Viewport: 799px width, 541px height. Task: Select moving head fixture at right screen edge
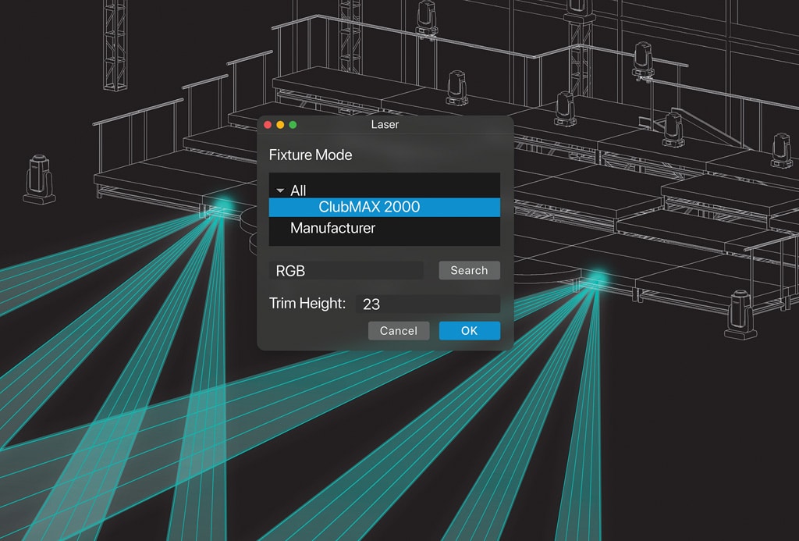click(781, 151)
